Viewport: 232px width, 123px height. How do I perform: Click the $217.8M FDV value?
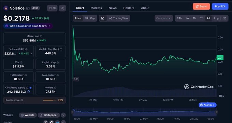point(18,66)
